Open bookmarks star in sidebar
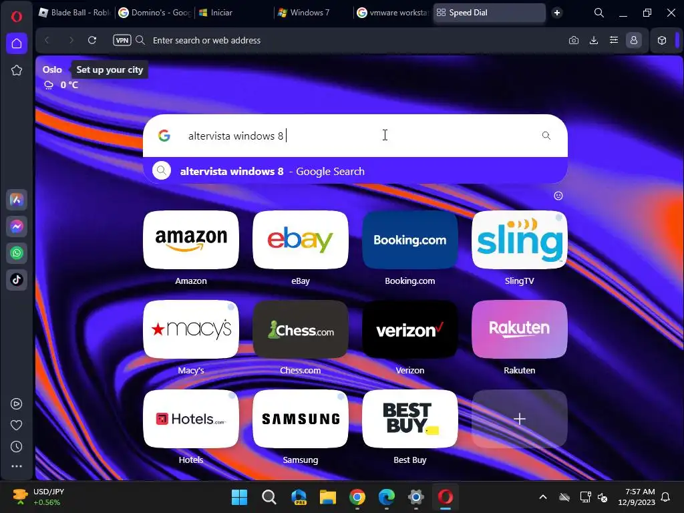Image resolution: width=684 pixels, height=513 pixels. pyautogui.click(x=17, y=70)
